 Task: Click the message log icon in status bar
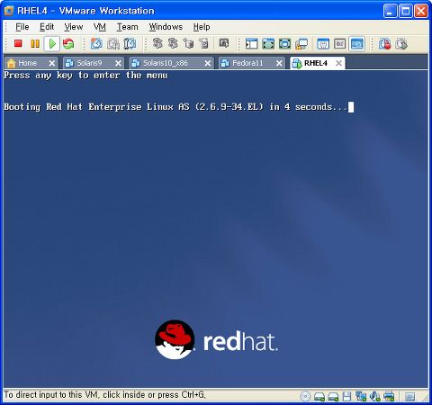[409, 397]
